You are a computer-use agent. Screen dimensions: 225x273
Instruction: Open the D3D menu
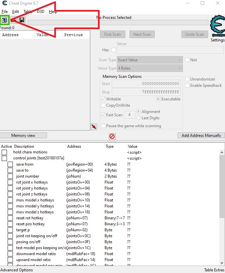coord(40,12)
